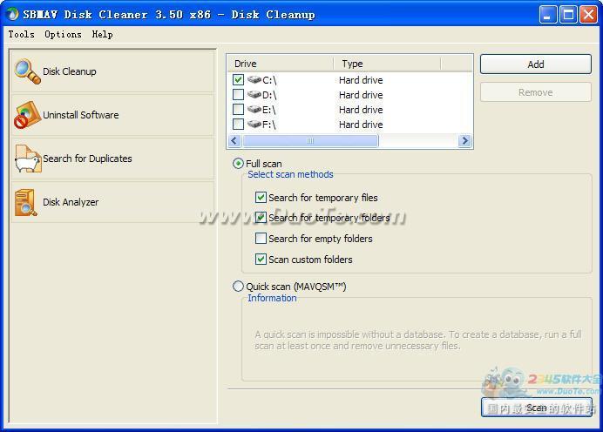Toggle Search for temporary files checkbox

click(x=261, y=197)
